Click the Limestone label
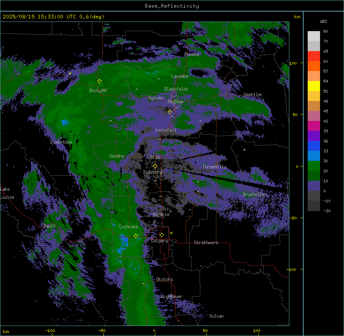This screenshot has width=344, height=336. [61, 142]
